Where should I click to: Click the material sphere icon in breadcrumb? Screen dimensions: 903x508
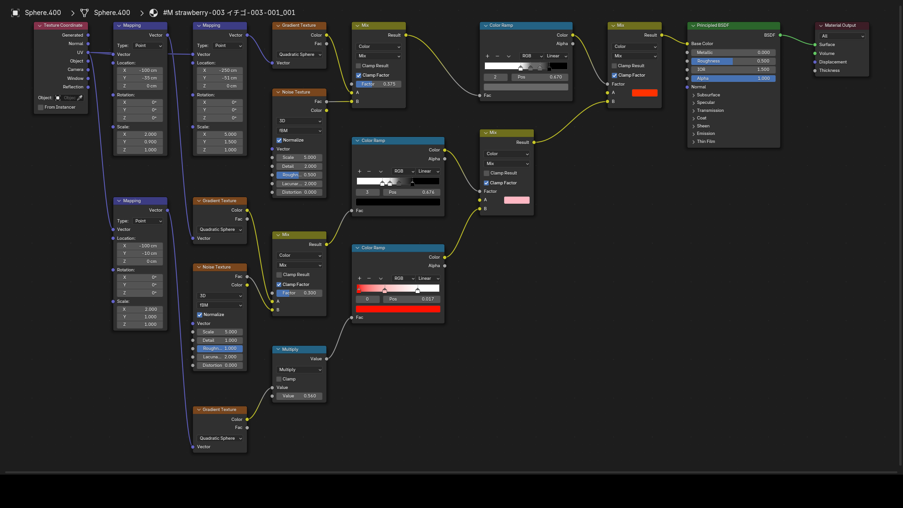(153, 13)
